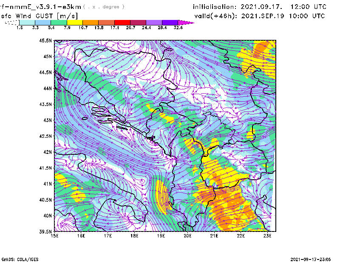Click the legend value 1.6
The height and width of the screenshot is (262, 340).
[x=20, y=28]
